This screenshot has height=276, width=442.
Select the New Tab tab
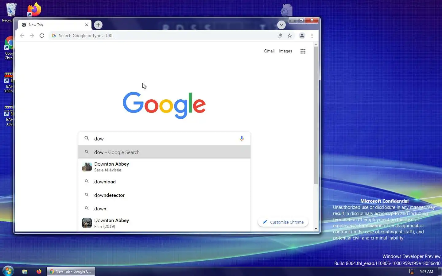[x=55, y=25]
